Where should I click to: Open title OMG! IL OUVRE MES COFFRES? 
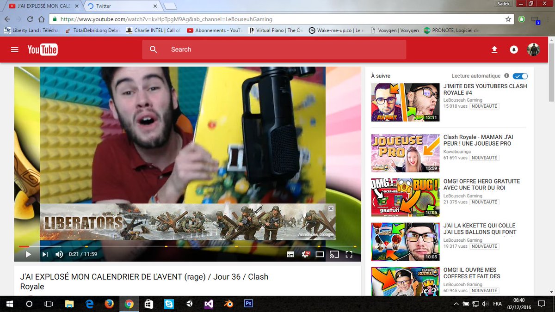click(x=472, y=273)
